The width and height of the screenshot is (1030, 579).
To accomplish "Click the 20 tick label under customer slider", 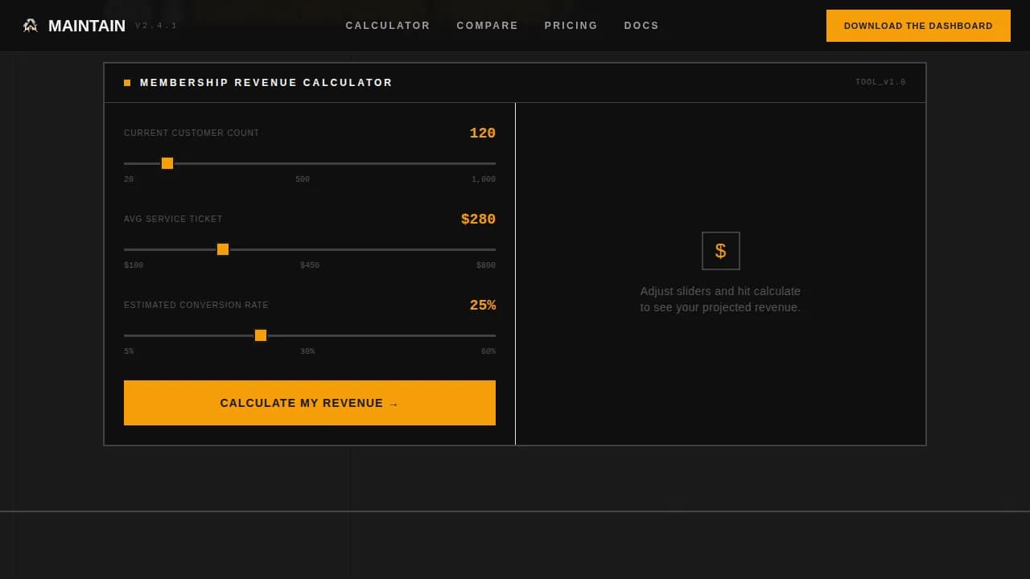I will tap(129, 179).
